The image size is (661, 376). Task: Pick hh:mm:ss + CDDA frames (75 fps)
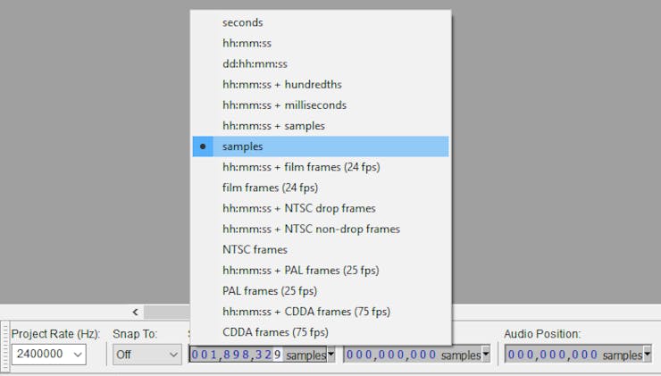[x=321, y=312]
